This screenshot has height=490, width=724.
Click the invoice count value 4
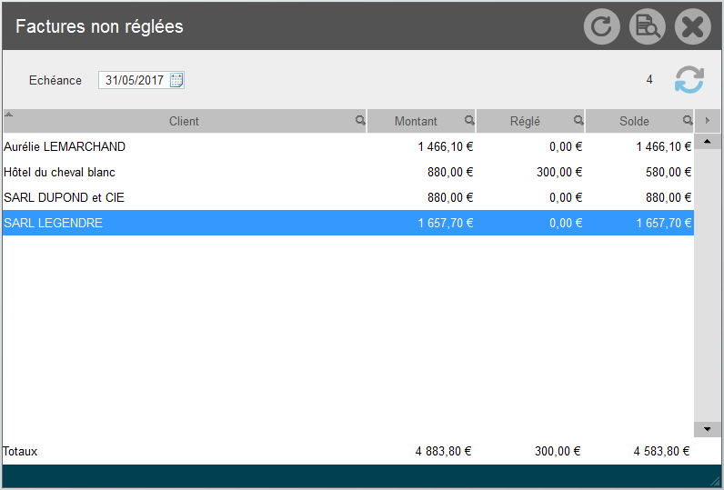click(x=649, y=79)
